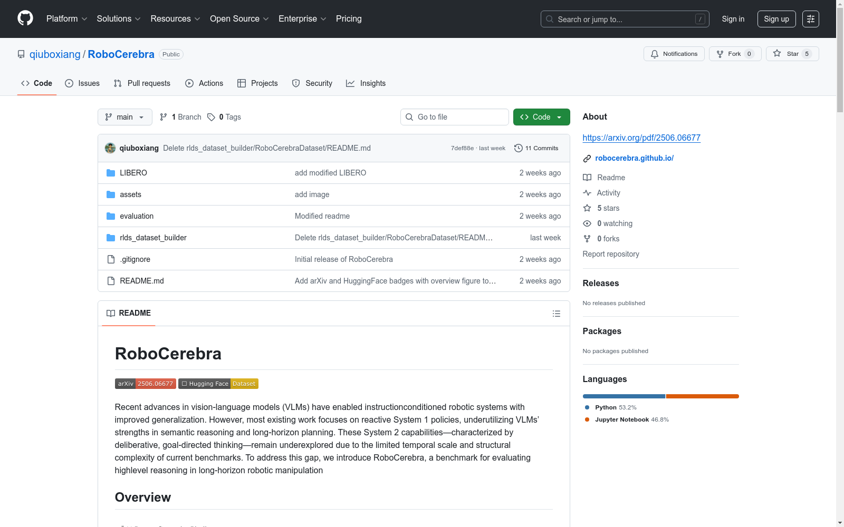
Task: Click the Jupyter Notebook language bar segment
Action: point(703,396)
